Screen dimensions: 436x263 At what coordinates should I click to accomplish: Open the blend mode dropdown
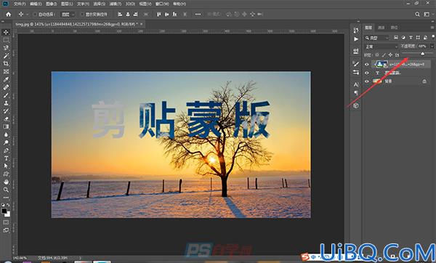[x=381, y=46]
